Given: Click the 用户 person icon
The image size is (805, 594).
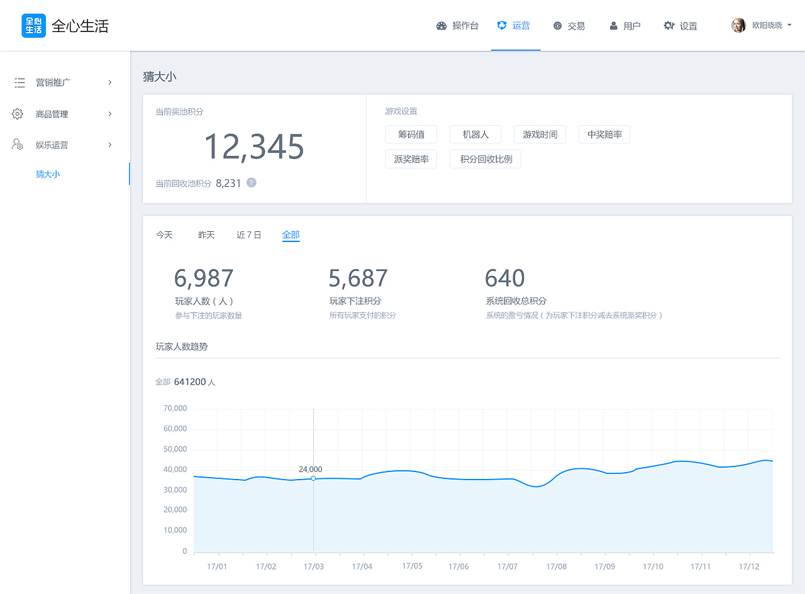Looking at the screenshot, I should tap(613, 26).
